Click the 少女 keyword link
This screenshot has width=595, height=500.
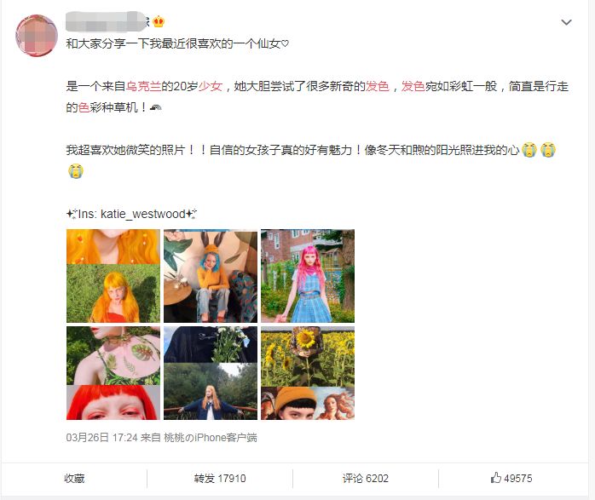tap(211, 86)
